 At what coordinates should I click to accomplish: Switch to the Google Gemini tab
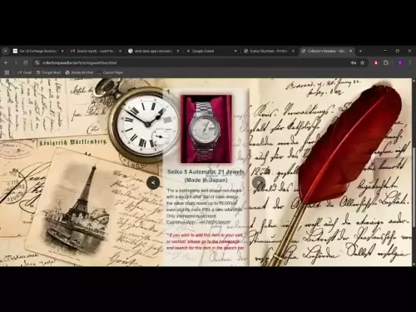point(211,51)
